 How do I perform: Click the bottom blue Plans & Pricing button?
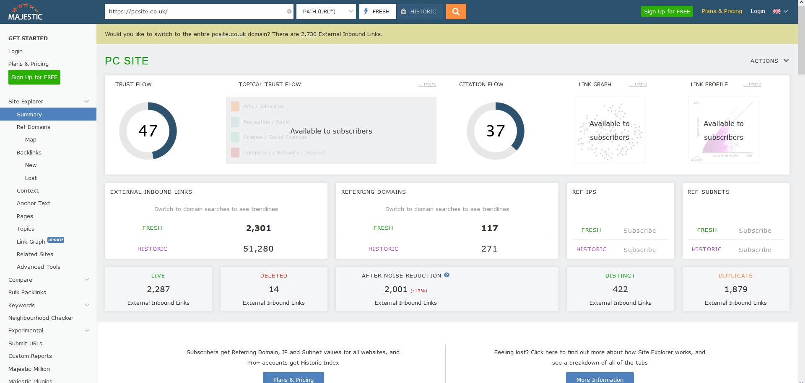point(293,378)
